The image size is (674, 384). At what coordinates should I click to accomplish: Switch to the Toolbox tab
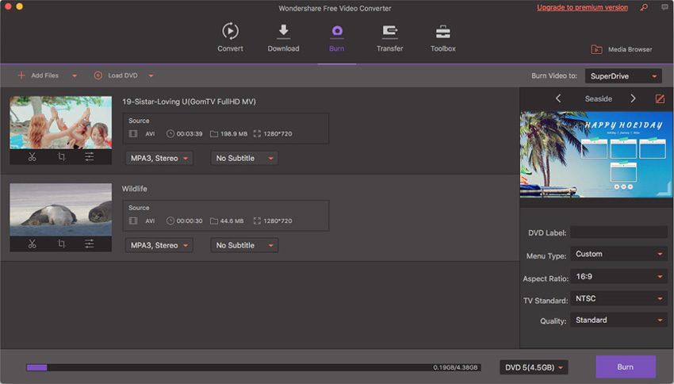point(442,38)
